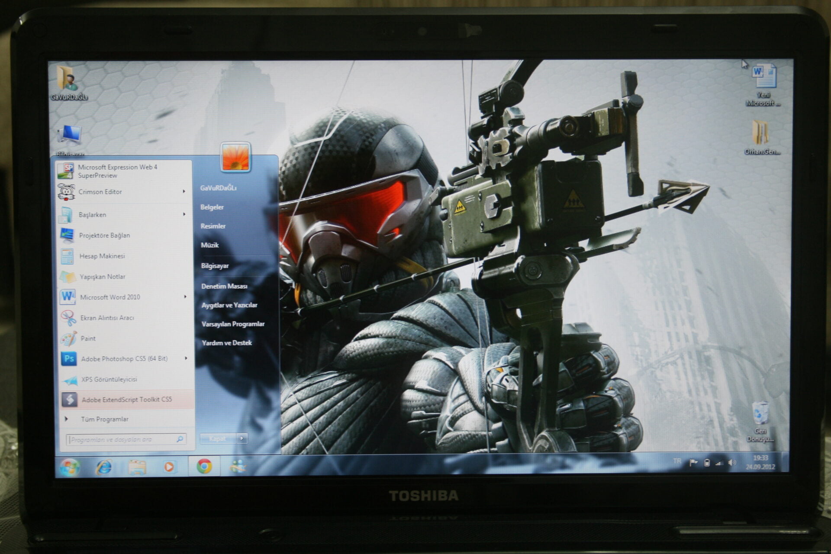Viewport: 831px width, 554px height.
Task: Open Bilgisayar in Start menu right pane
Action: point(215,266)
